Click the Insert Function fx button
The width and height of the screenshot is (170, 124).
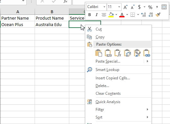[65, 1]
